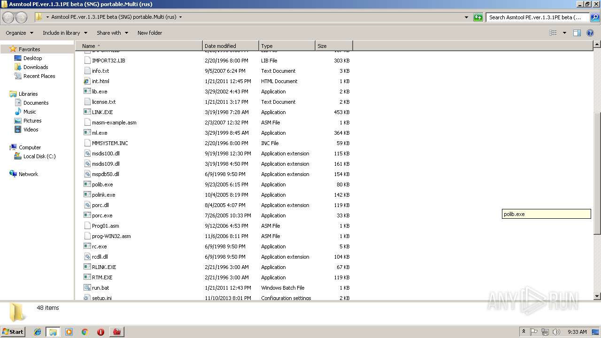
Task: Select the porc.dll file icon
Action: pyautogui.click(x=87, y=205)
